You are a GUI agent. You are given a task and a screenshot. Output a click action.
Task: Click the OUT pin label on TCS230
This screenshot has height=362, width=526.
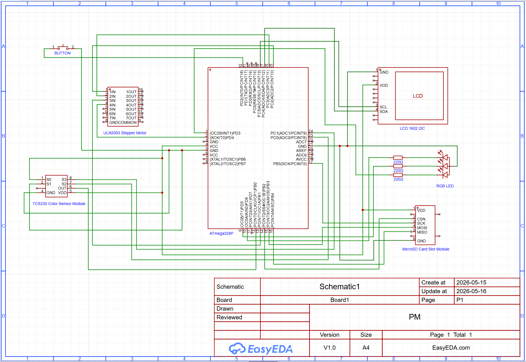click(62, 188)
